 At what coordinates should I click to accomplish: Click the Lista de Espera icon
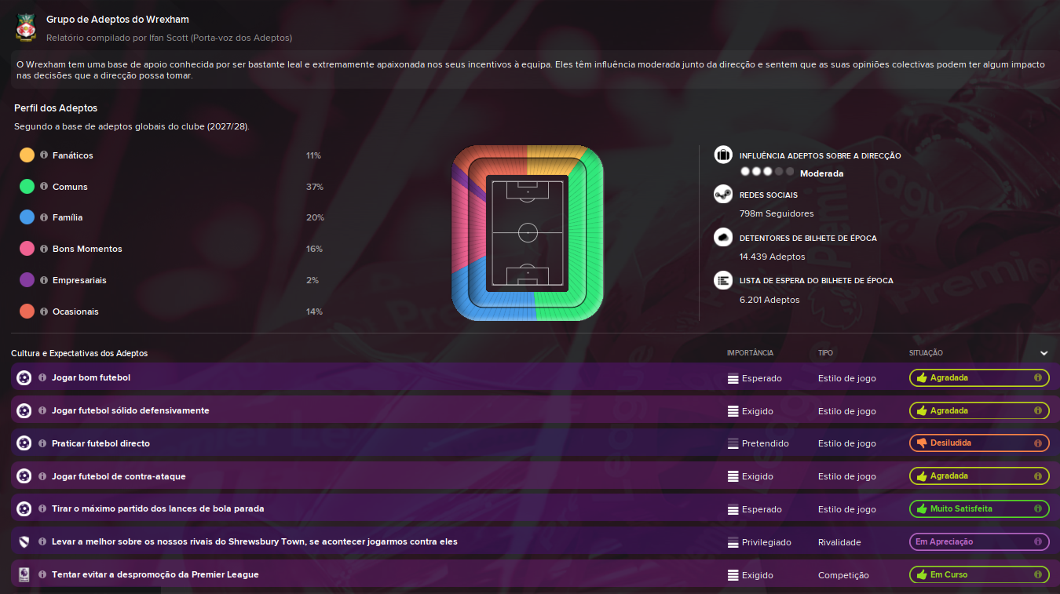[x=723, y=280]
